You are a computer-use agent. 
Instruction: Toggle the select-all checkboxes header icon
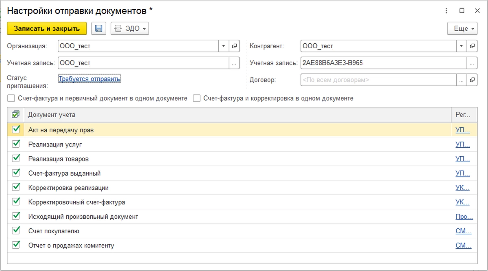point(16,115)
